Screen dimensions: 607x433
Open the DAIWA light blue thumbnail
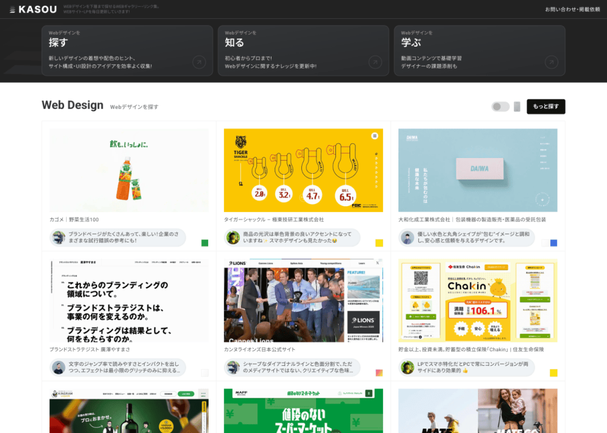pyautogui.click(x=477, y=170)
